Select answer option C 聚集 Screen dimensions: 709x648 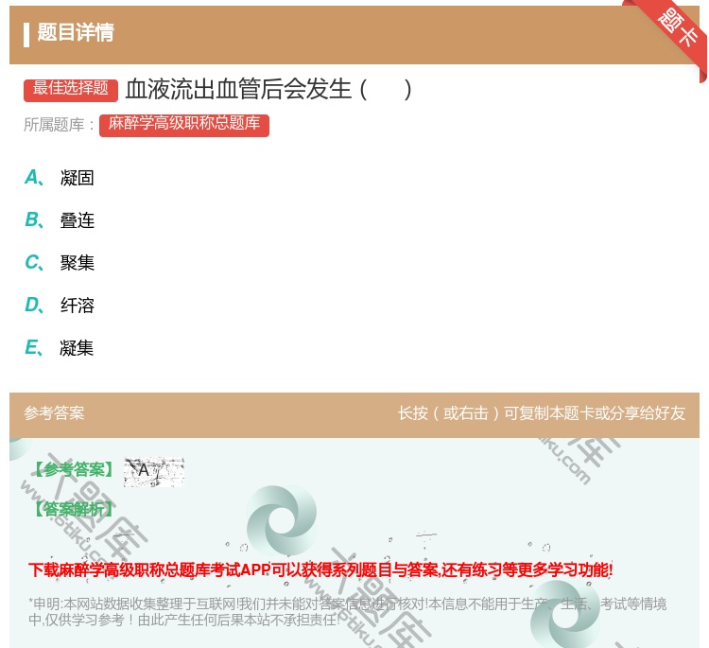tap(60, 262)
